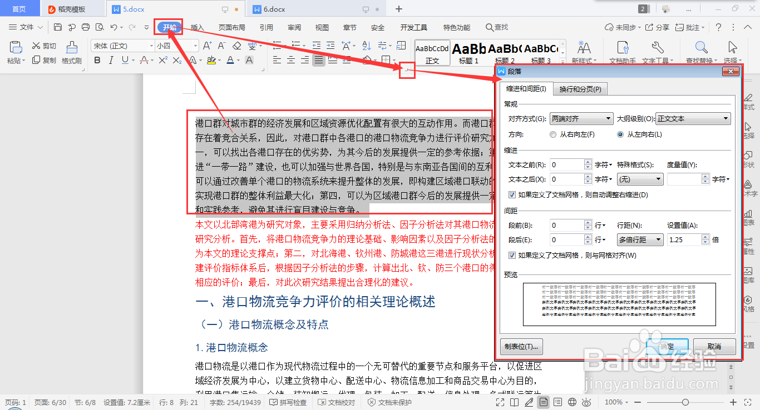Uncheck 自动调整右缩进 option

[511, 194]
